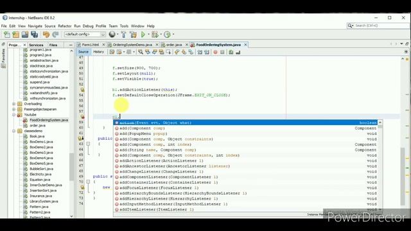Screen dimensions: 411x231
Task: Open the Run Project dropdown arrow
Action: (x=148, y=34)
